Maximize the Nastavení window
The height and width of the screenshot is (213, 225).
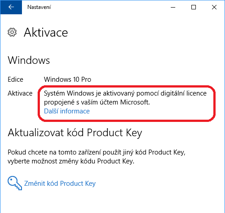(x=194, y=7)
